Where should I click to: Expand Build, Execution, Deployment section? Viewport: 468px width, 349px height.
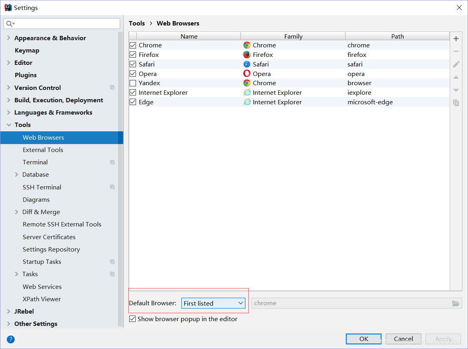pyautogui.click(x=9, y=100)
